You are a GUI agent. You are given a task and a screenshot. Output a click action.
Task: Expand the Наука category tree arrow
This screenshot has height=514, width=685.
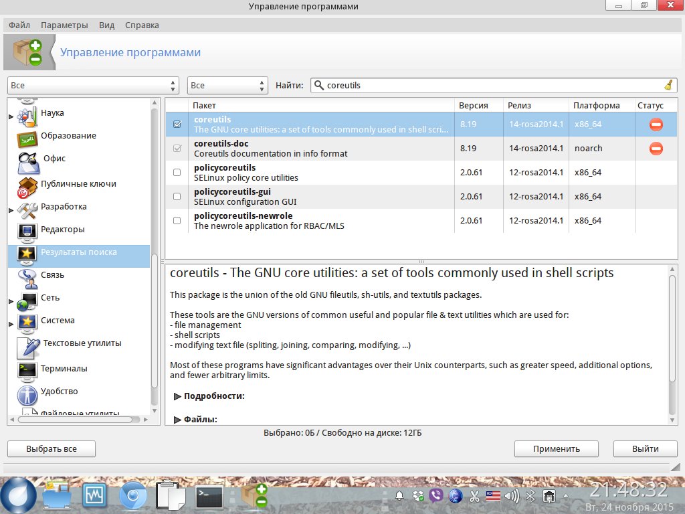[x=11, y=116]
